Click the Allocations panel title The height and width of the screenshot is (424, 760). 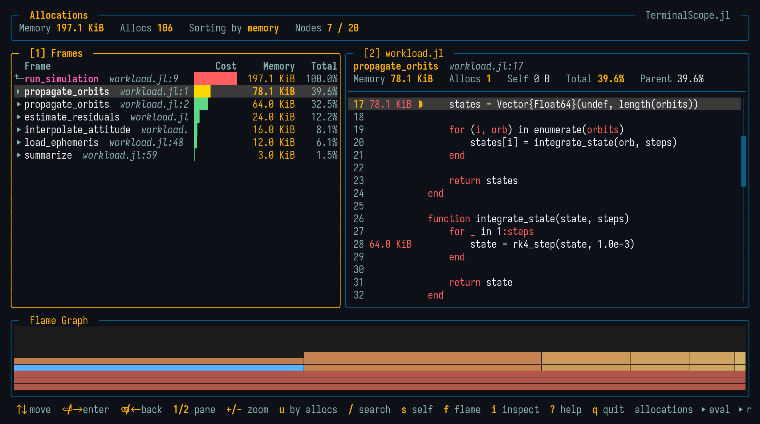click(59, 15)
